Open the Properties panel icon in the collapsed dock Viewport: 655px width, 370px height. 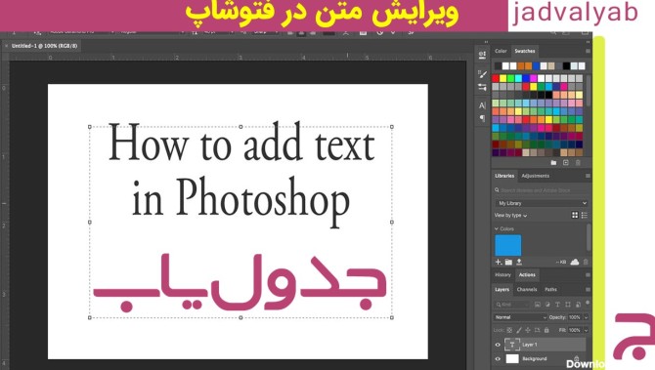(x=482, y=55)
